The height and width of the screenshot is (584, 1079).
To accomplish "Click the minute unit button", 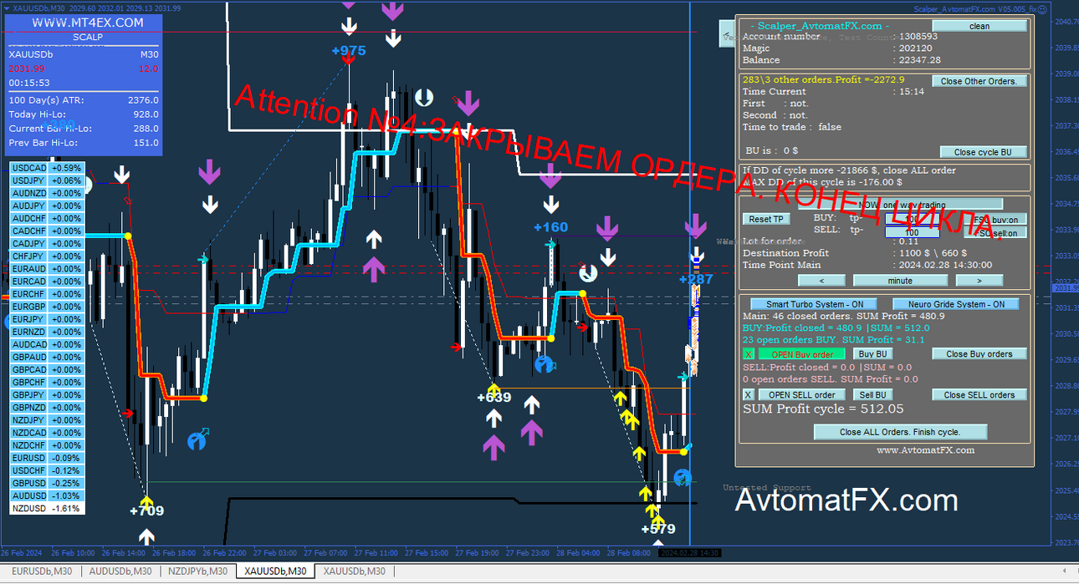I will 900,281.
